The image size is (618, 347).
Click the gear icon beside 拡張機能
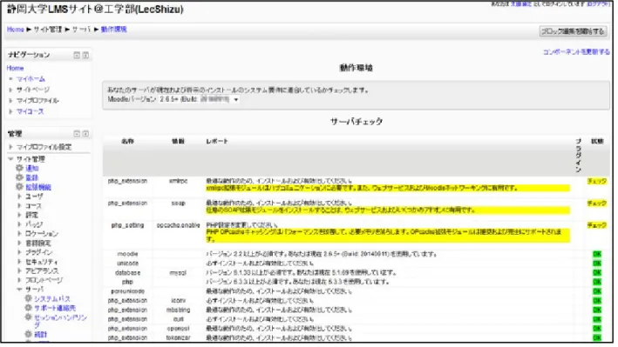tap(19, 186)
